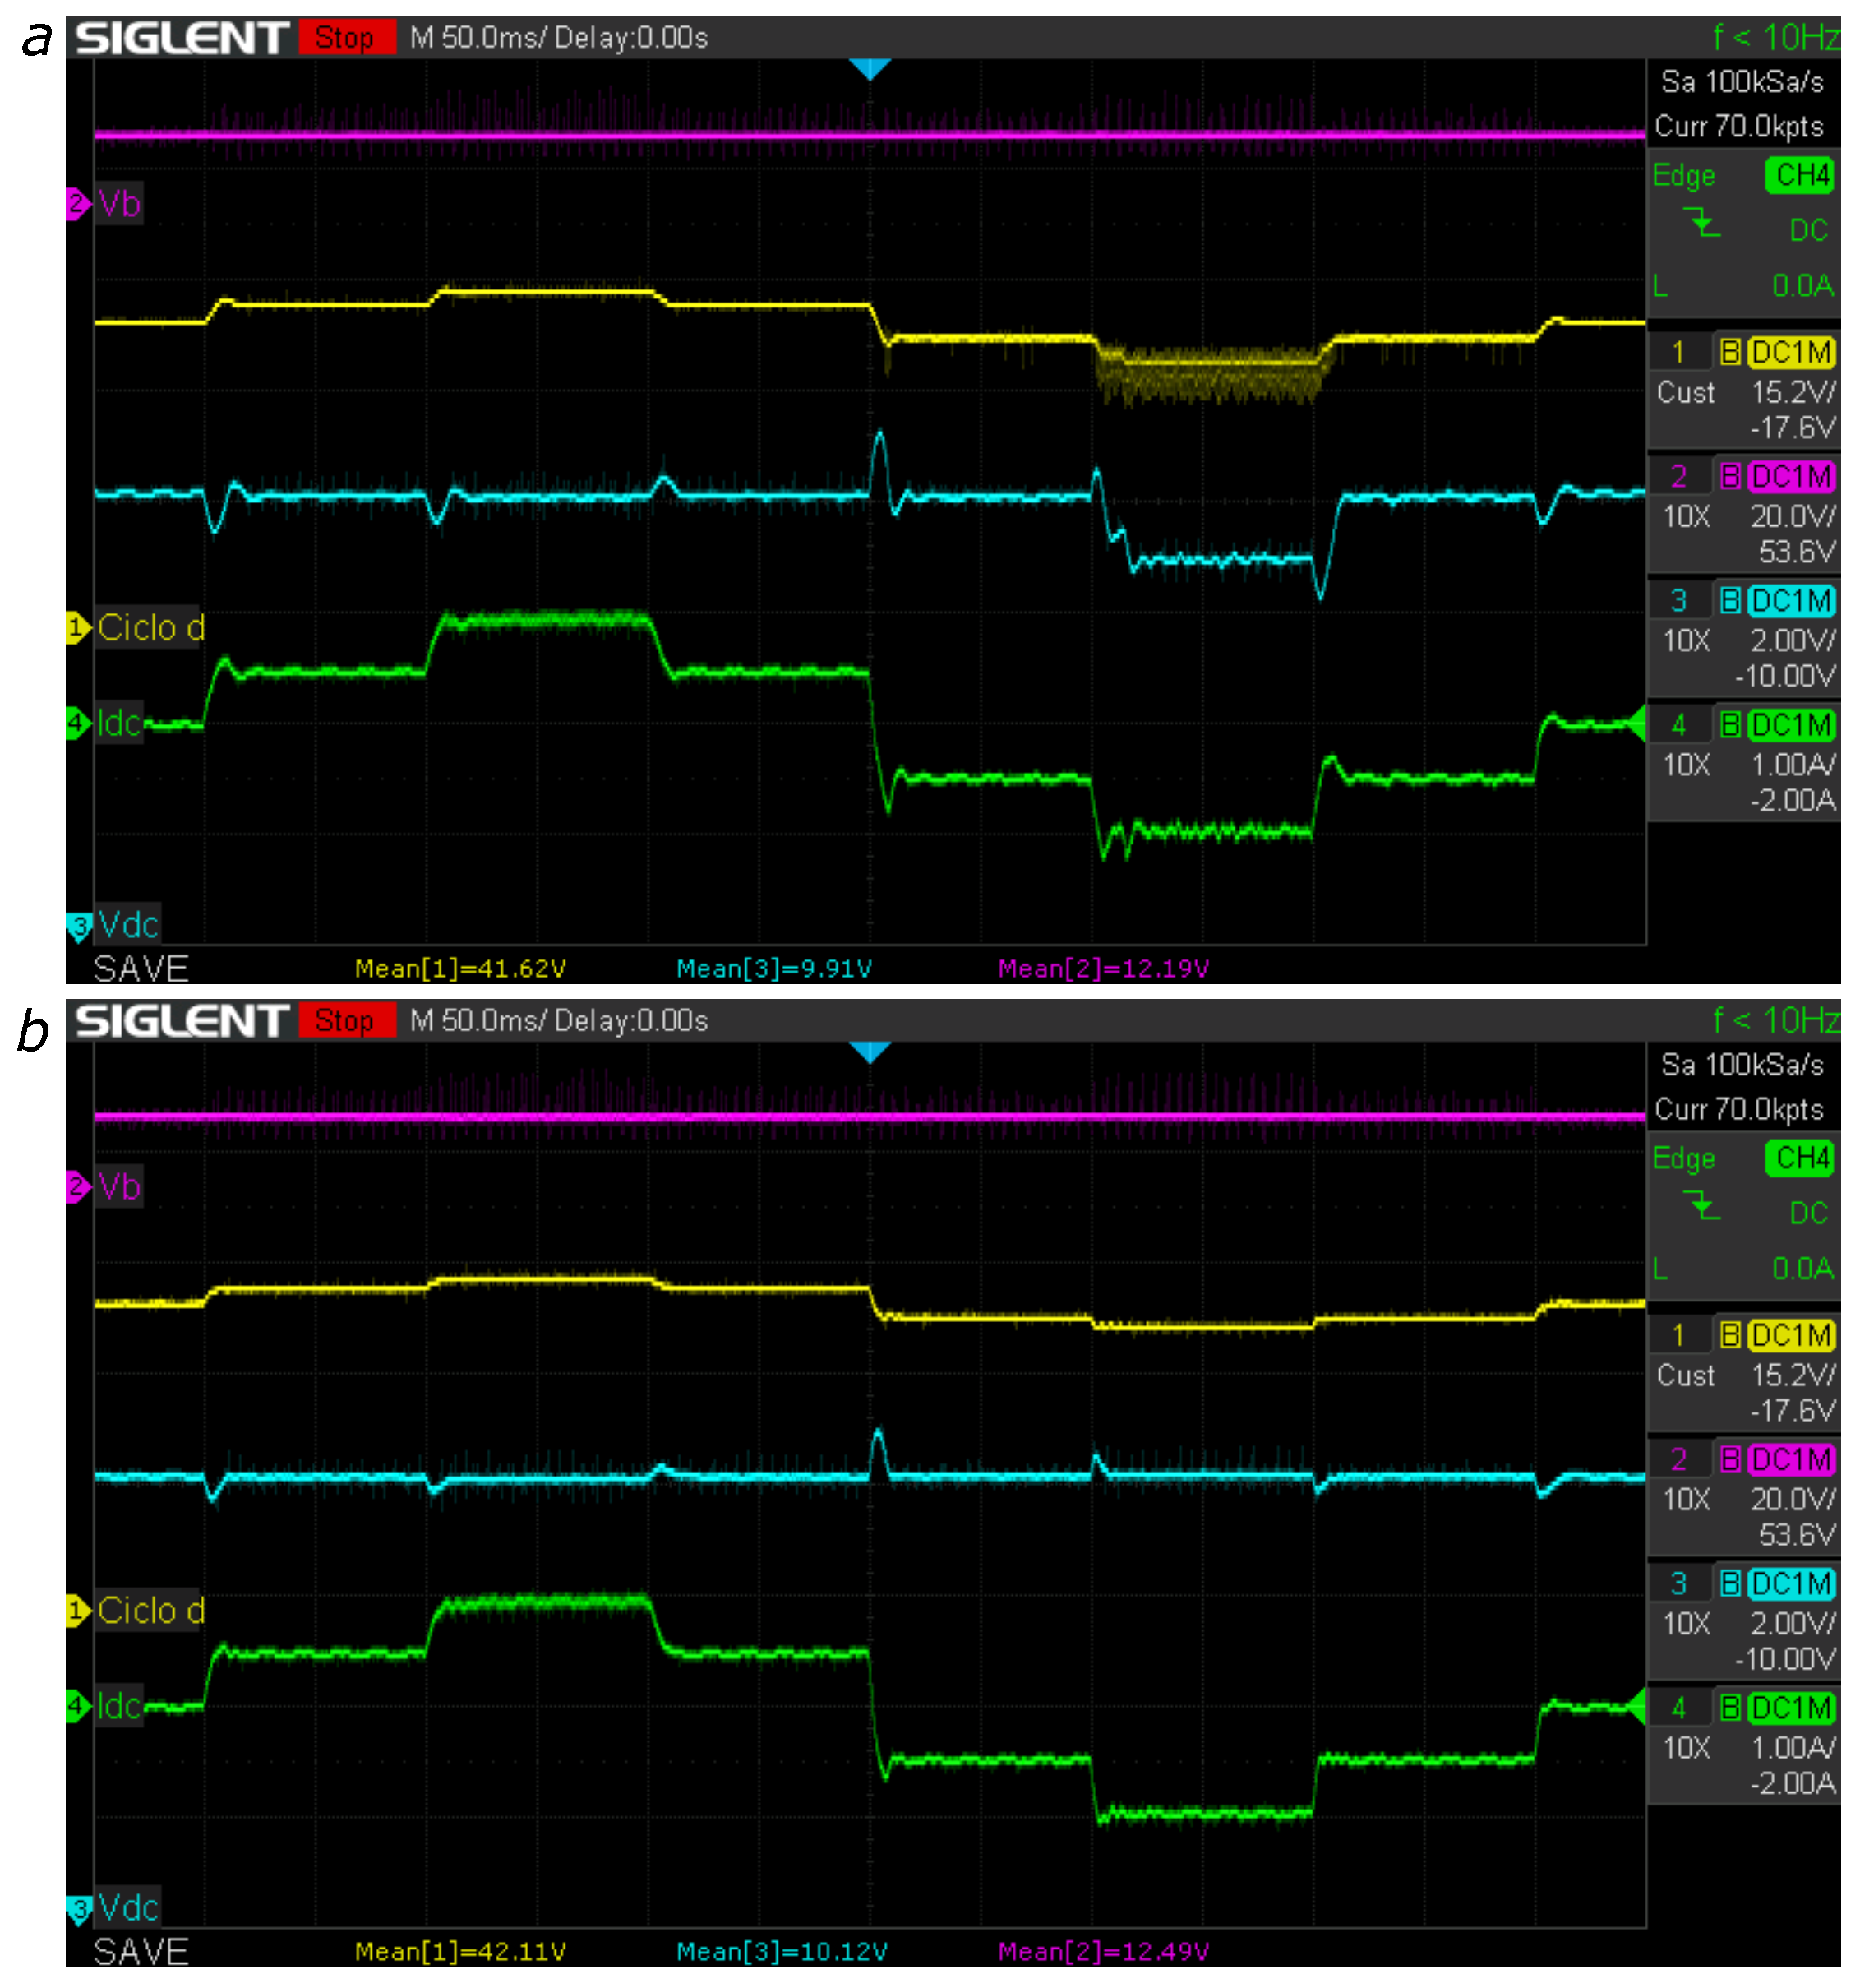
Task: Click the SAVE menu label in panel b
Action: click(x=141, y=1951)
